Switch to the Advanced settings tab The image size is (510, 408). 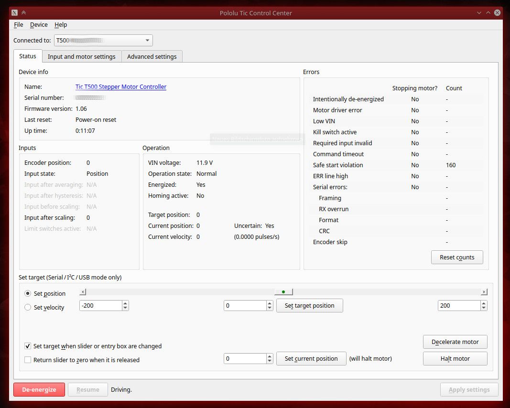pos(152,56)
